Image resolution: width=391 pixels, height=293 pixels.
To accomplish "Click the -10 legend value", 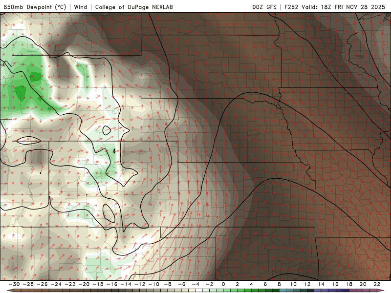I will coord(153,284).
